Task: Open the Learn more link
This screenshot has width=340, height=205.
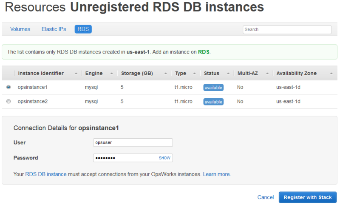Action: pyautogui.click(x=216, y=174)
